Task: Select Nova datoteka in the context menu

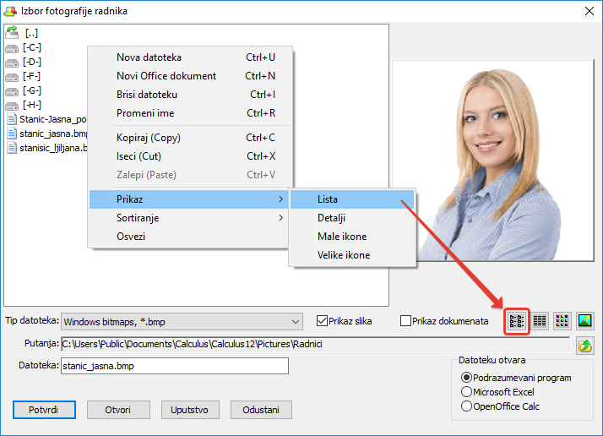Action: click(x=149, y=57)
